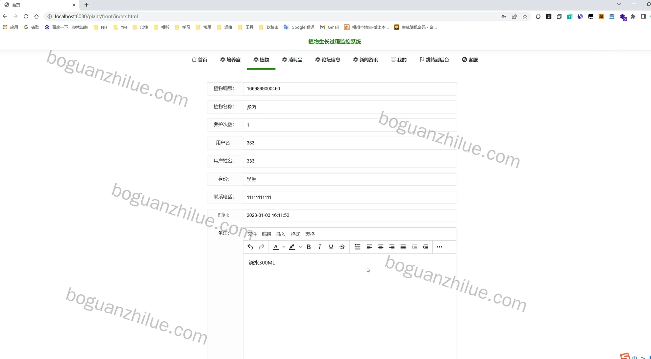Click the 联系电话 input field
Viewport: 651px width, 359px height.
pos(350,197)
